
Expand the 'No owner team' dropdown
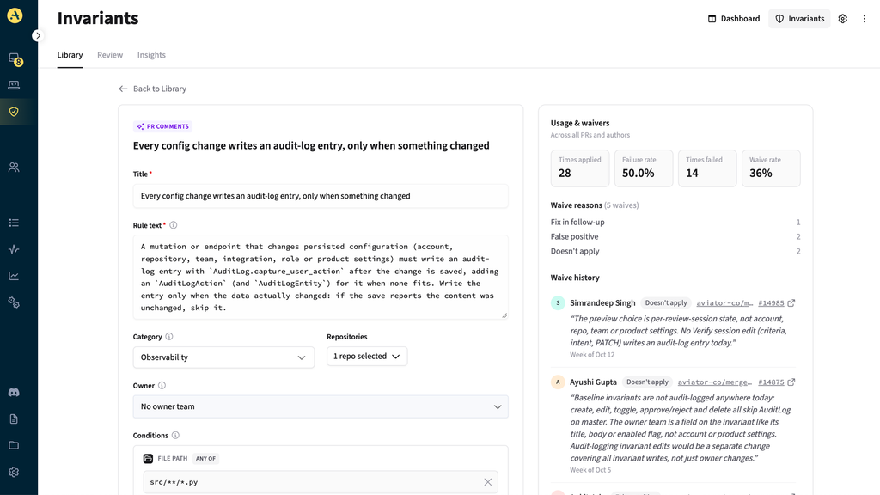[321, 406]
